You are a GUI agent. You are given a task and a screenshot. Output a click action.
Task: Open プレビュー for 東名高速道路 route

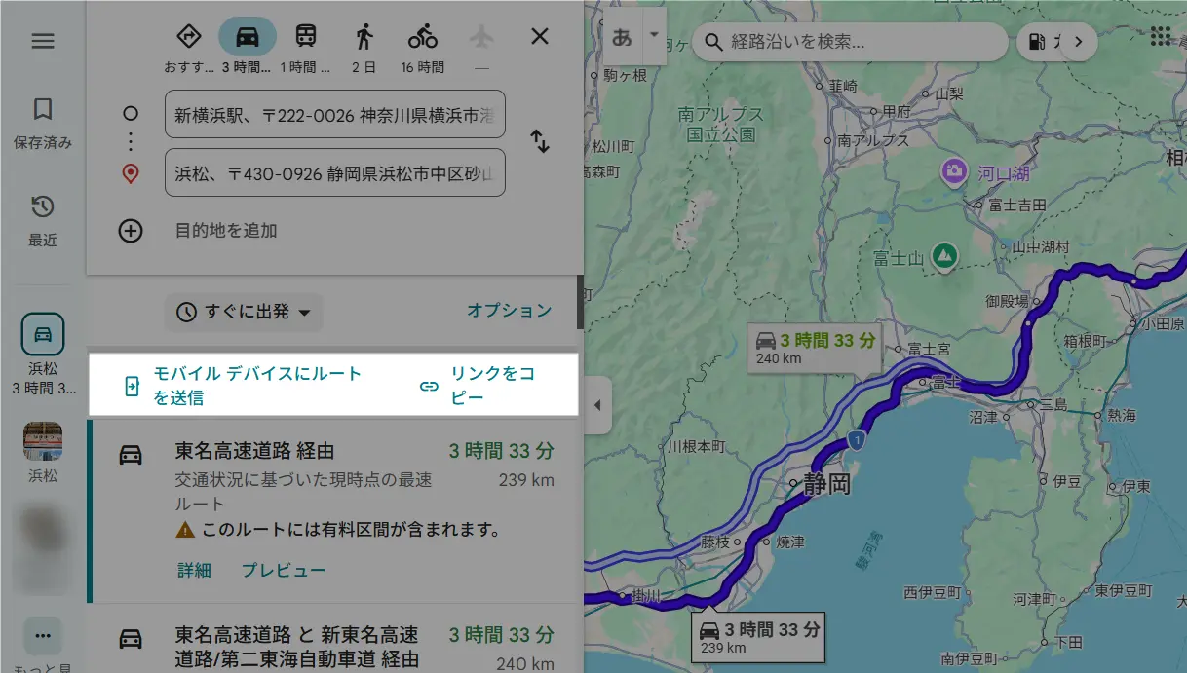[x=284, y=570]
